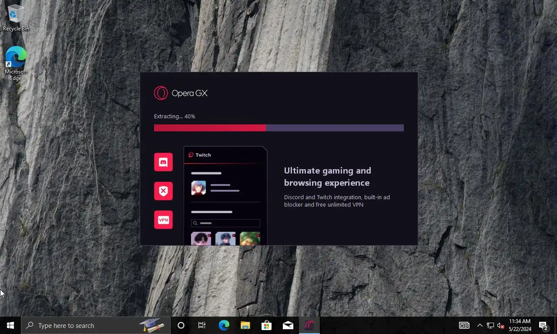
Task: Open the notification center icon
Action: click(544, 325)
